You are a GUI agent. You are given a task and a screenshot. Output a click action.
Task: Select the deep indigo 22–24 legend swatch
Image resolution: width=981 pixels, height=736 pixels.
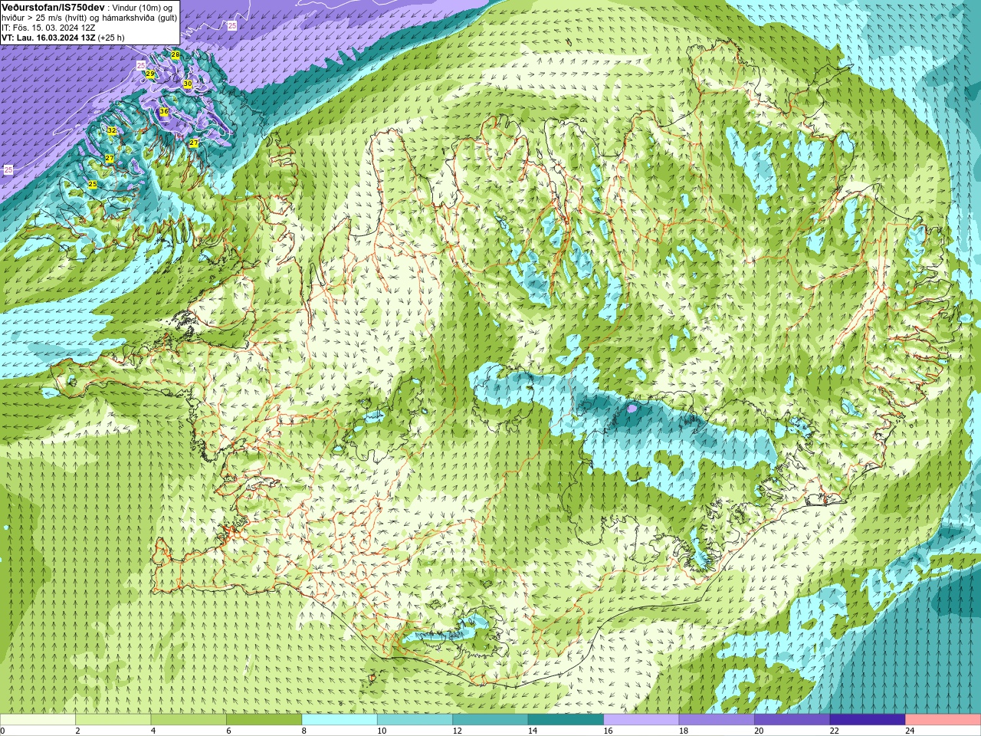[x=868, y=720]
